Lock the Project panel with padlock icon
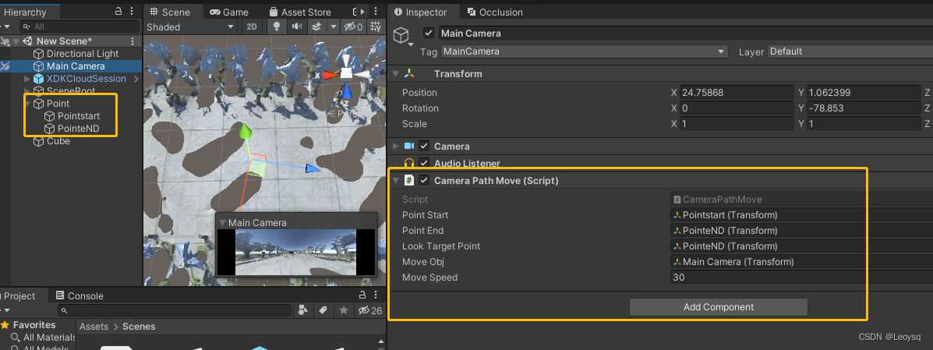Screen dimensions: 933x350 362,295
